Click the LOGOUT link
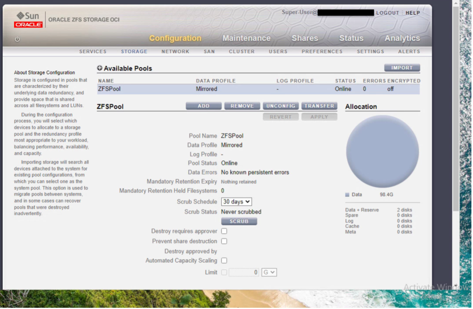 387,13
